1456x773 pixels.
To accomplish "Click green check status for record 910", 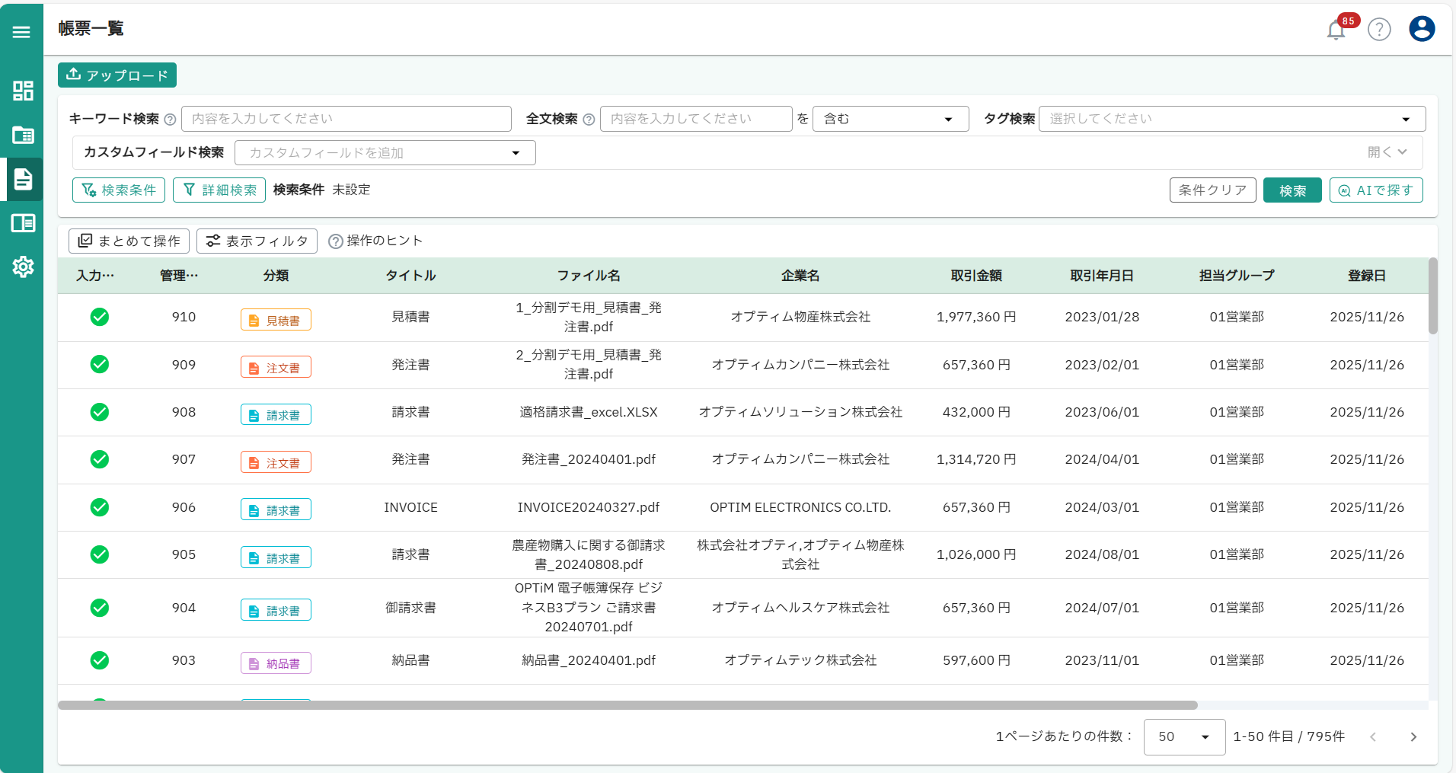I will (100, 317).
